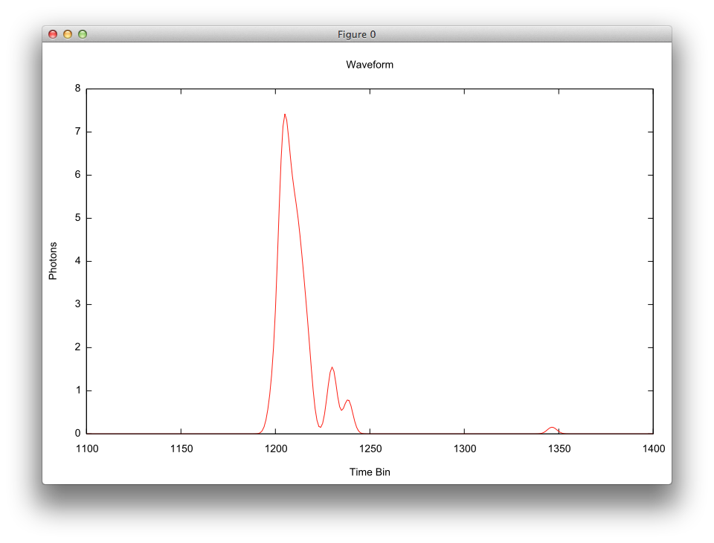Select the small bump near time bin 1350
This screenshot has width=714, height=543.
[553, 426]
